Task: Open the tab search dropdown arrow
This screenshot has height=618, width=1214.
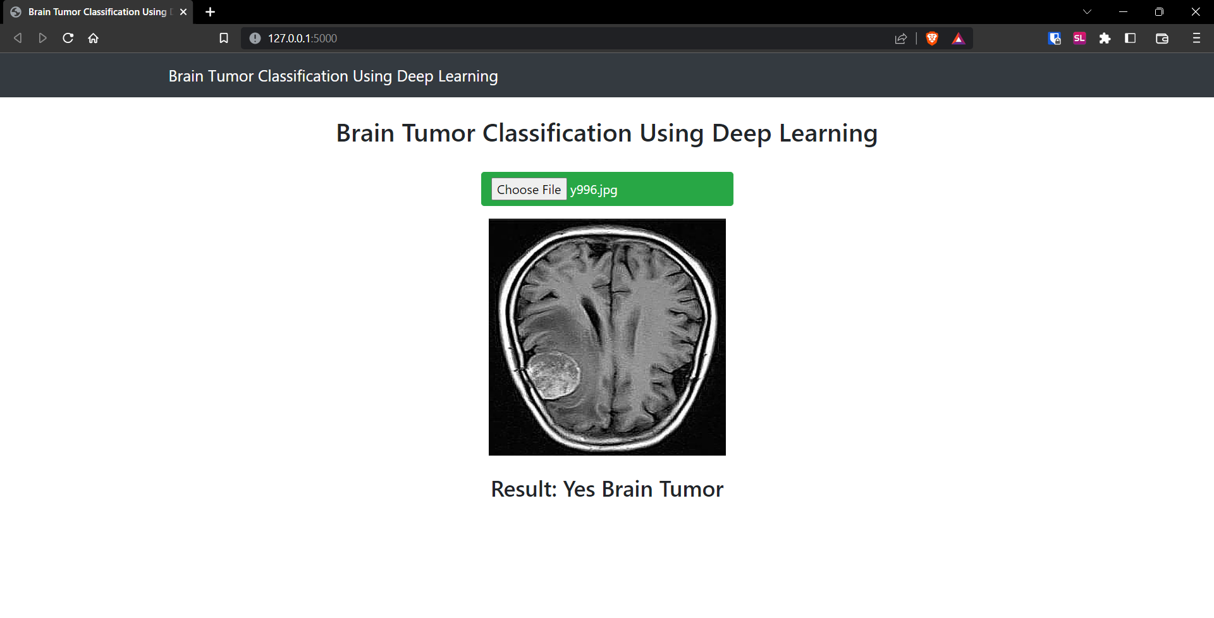Action: [x=1088, y=11]
